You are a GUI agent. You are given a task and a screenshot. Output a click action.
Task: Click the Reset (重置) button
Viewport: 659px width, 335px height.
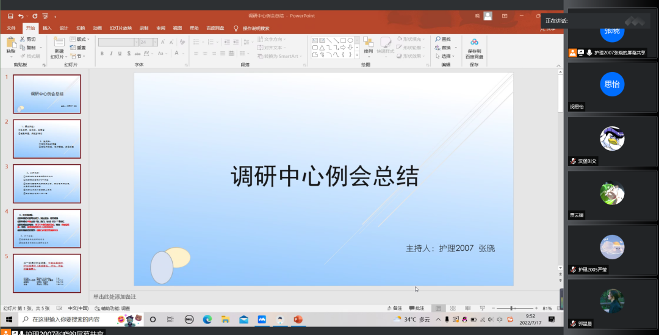tap(78, 48)
